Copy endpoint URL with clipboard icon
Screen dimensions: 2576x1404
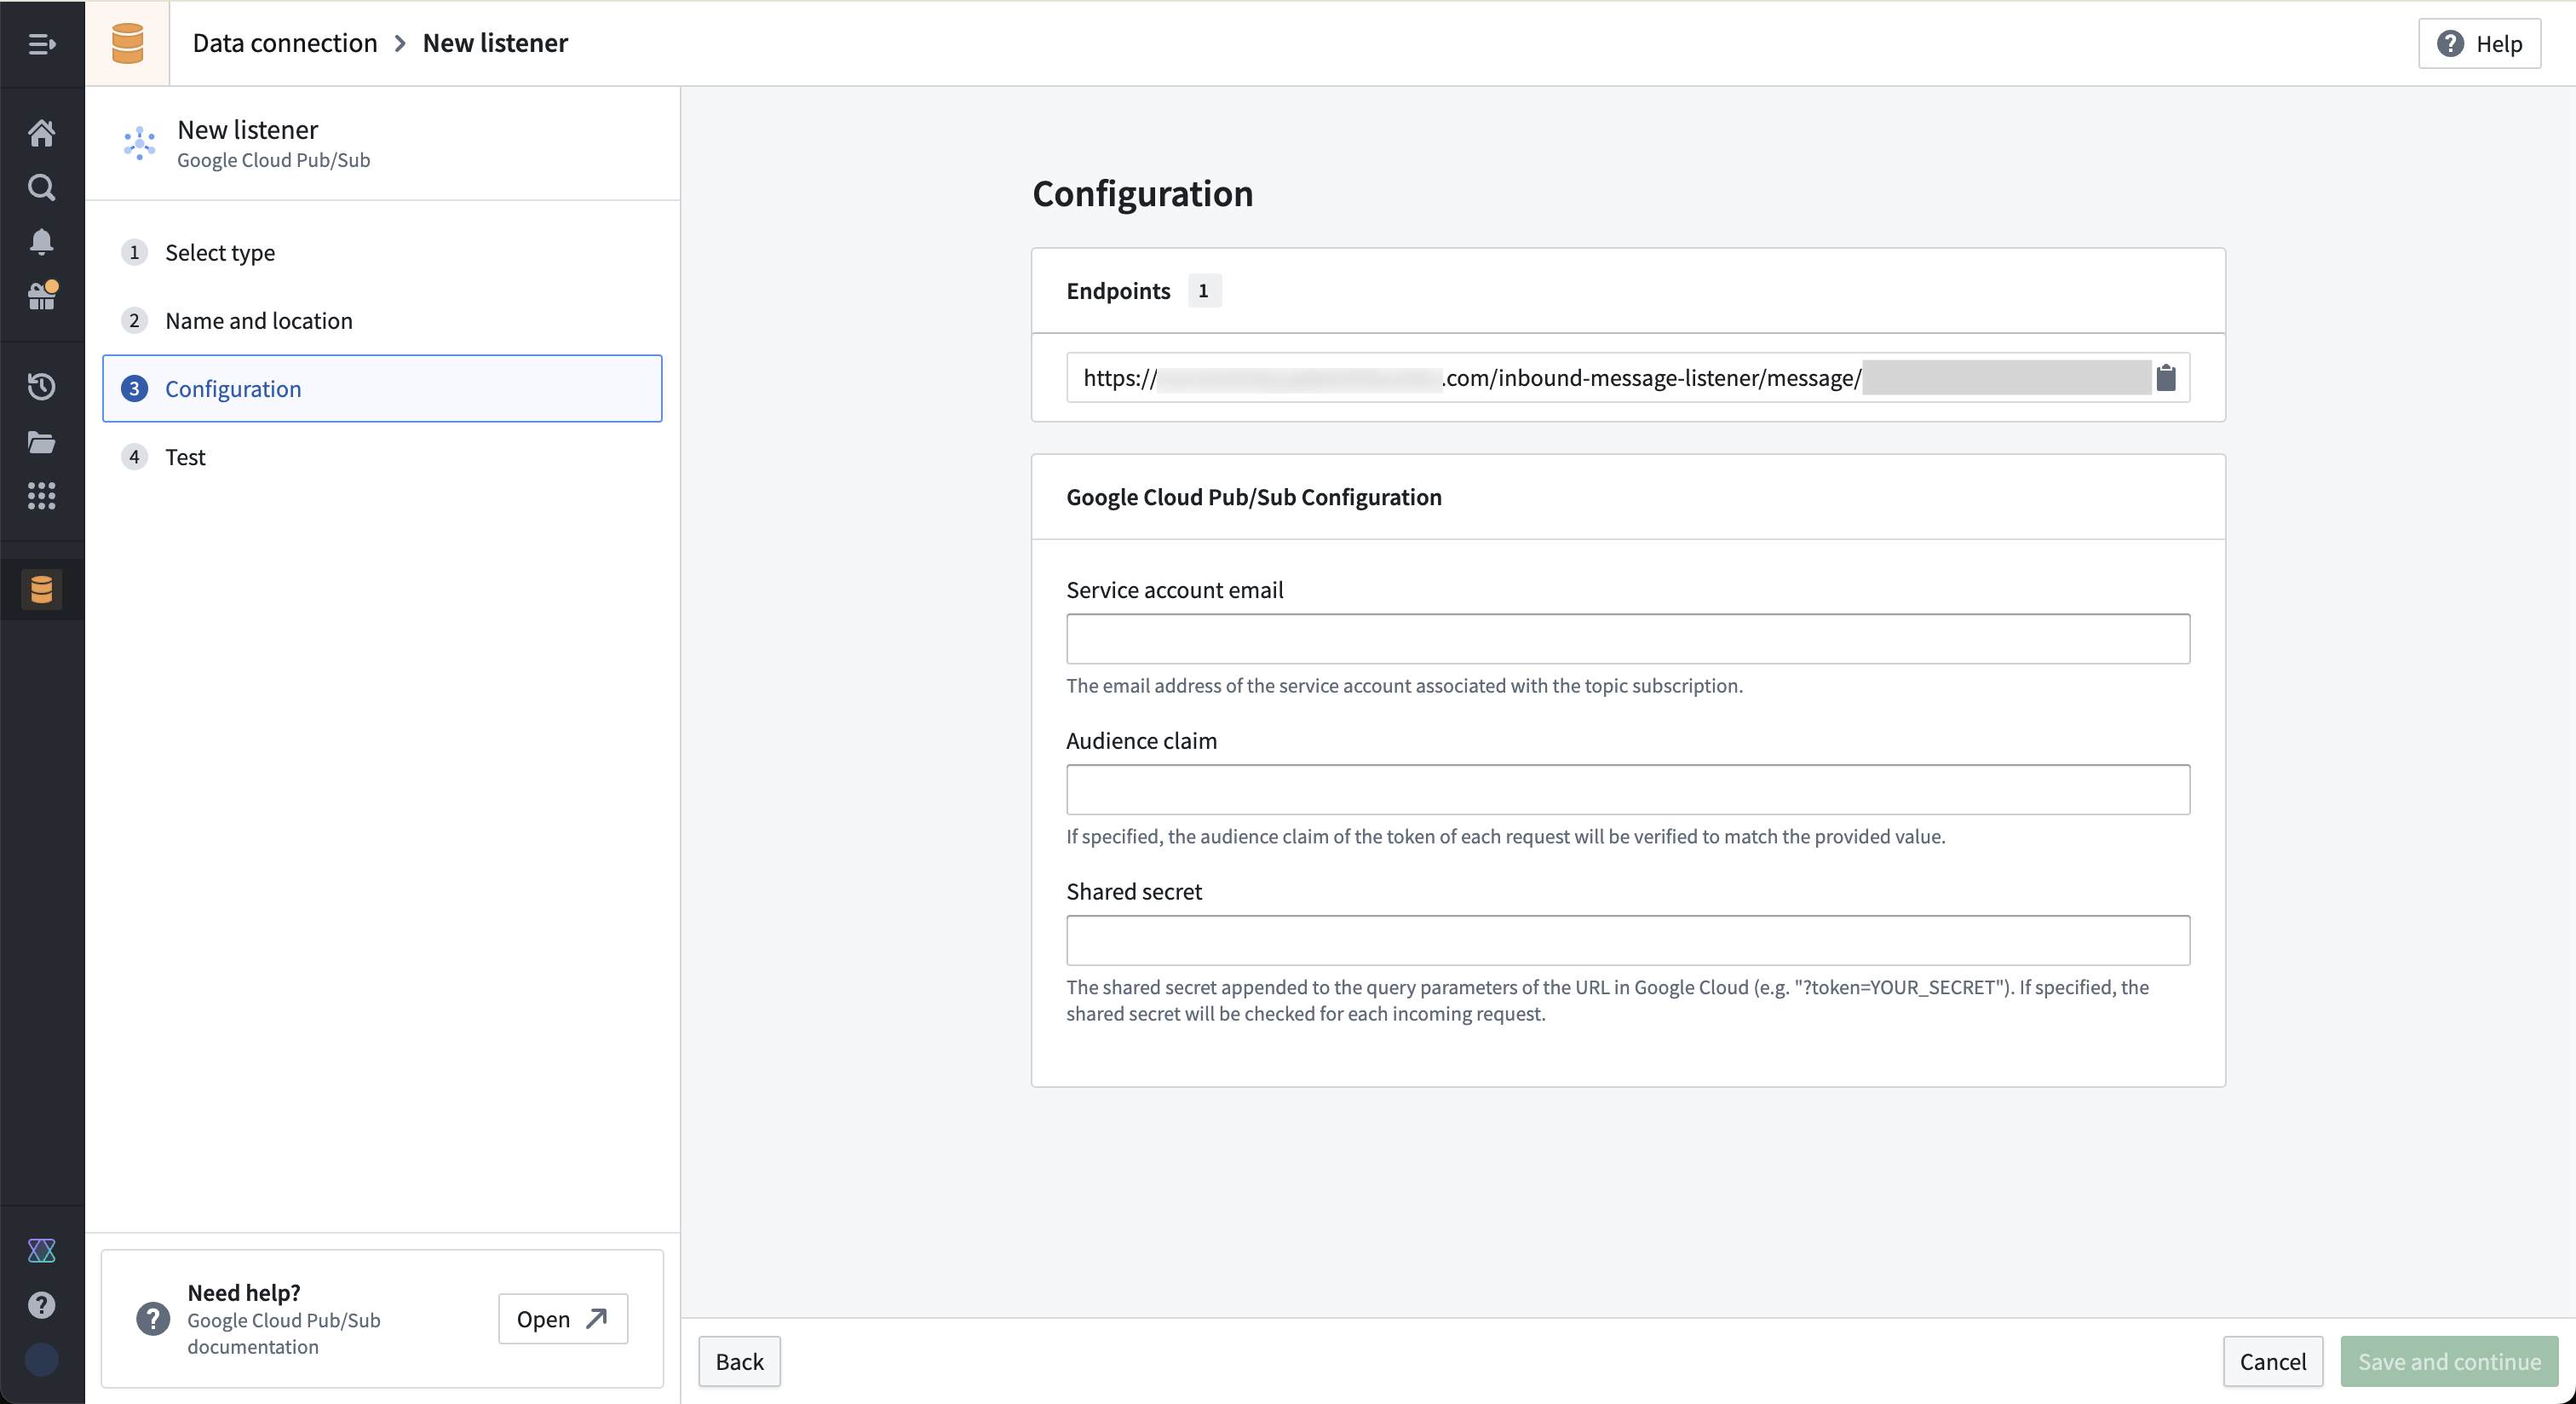[x=2166, y=378]
